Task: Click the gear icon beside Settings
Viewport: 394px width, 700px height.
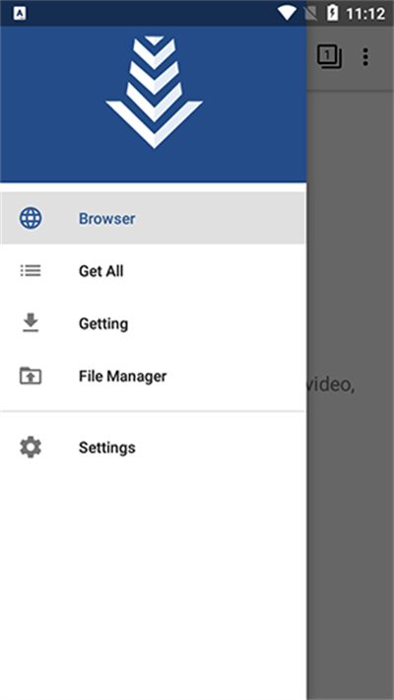Action: tap(31, 447)
